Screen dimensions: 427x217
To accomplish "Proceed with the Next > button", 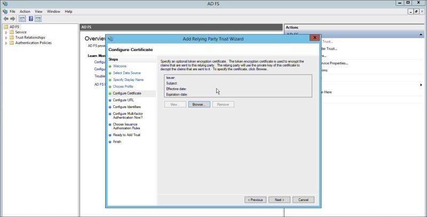I will (279, 200).
